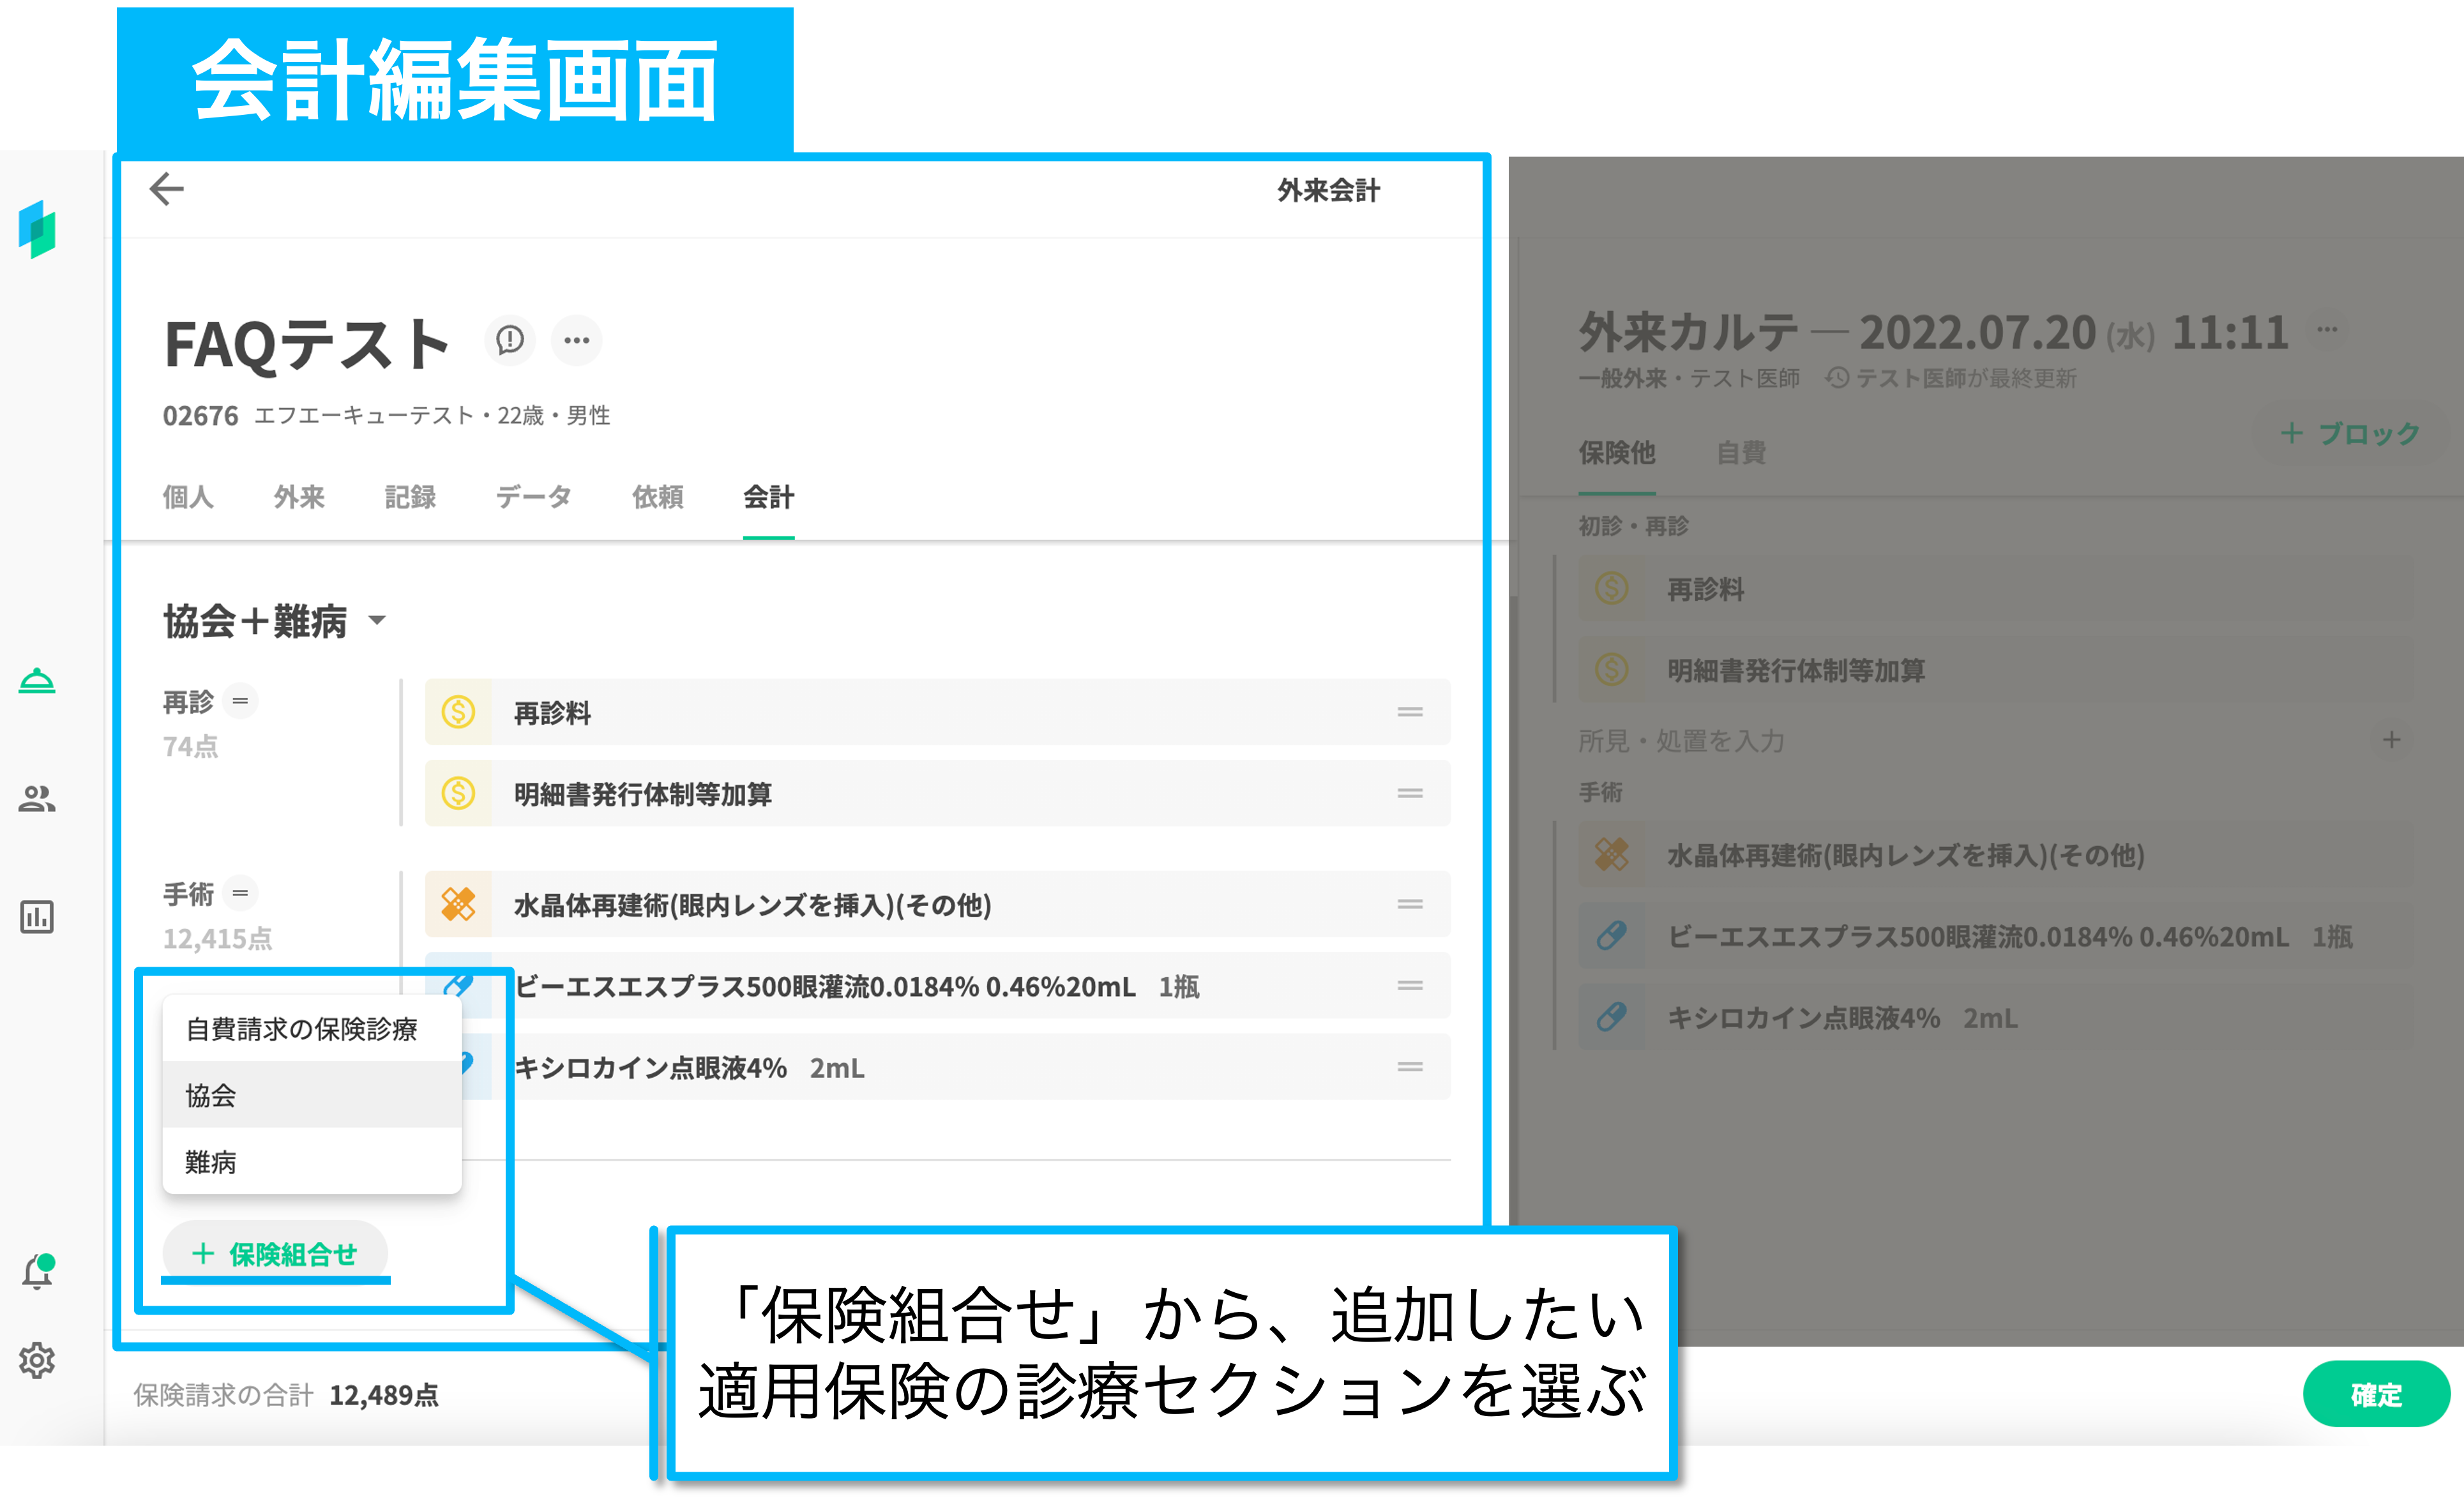The width and height of the screenshot is (2464, 1501).
Task: Click the app logo icon
Action: (37, 229)
